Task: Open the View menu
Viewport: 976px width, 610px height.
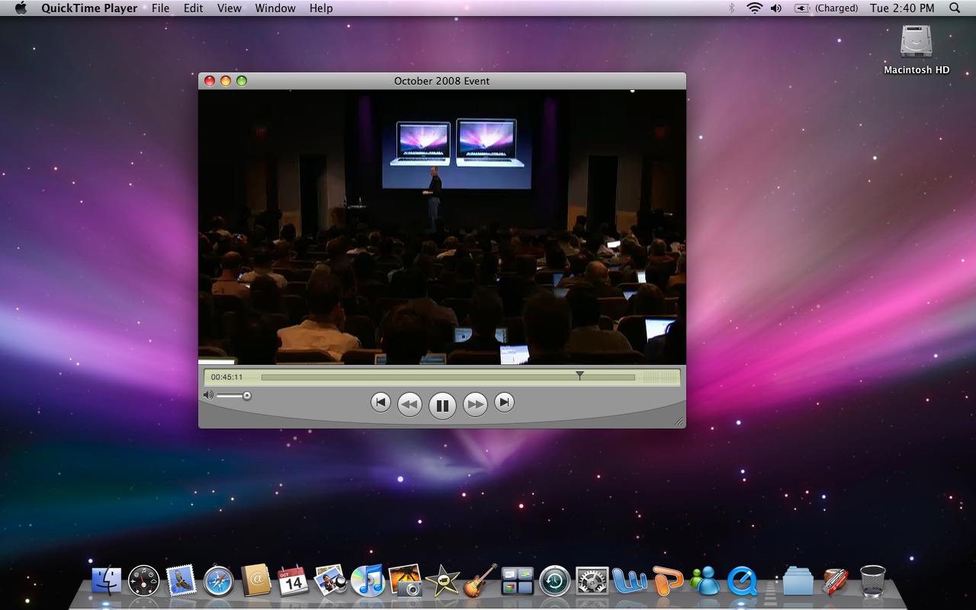Action: [229, 8]
